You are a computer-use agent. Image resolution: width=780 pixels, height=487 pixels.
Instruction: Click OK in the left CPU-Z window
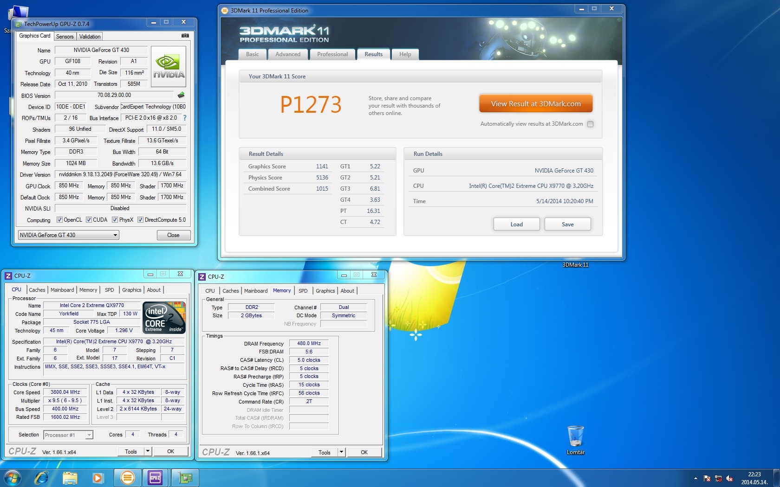[171, 451]
